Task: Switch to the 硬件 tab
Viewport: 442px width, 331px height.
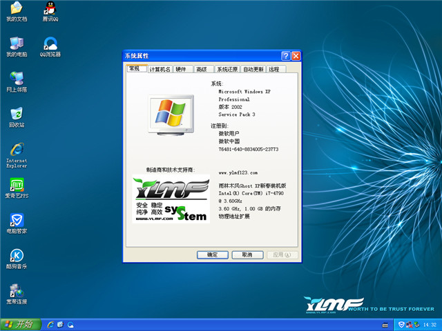Action: (182, 69)
